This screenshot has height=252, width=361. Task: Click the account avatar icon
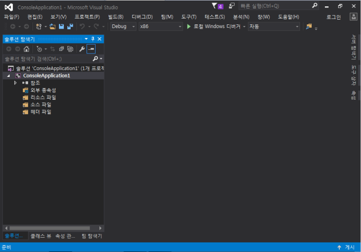tap(353, 17)
